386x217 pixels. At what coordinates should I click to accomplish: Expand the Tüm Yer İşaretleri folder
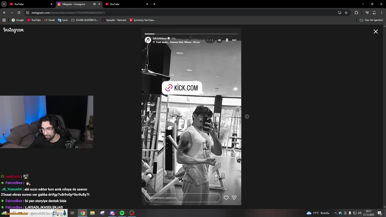tap(372, 20)
